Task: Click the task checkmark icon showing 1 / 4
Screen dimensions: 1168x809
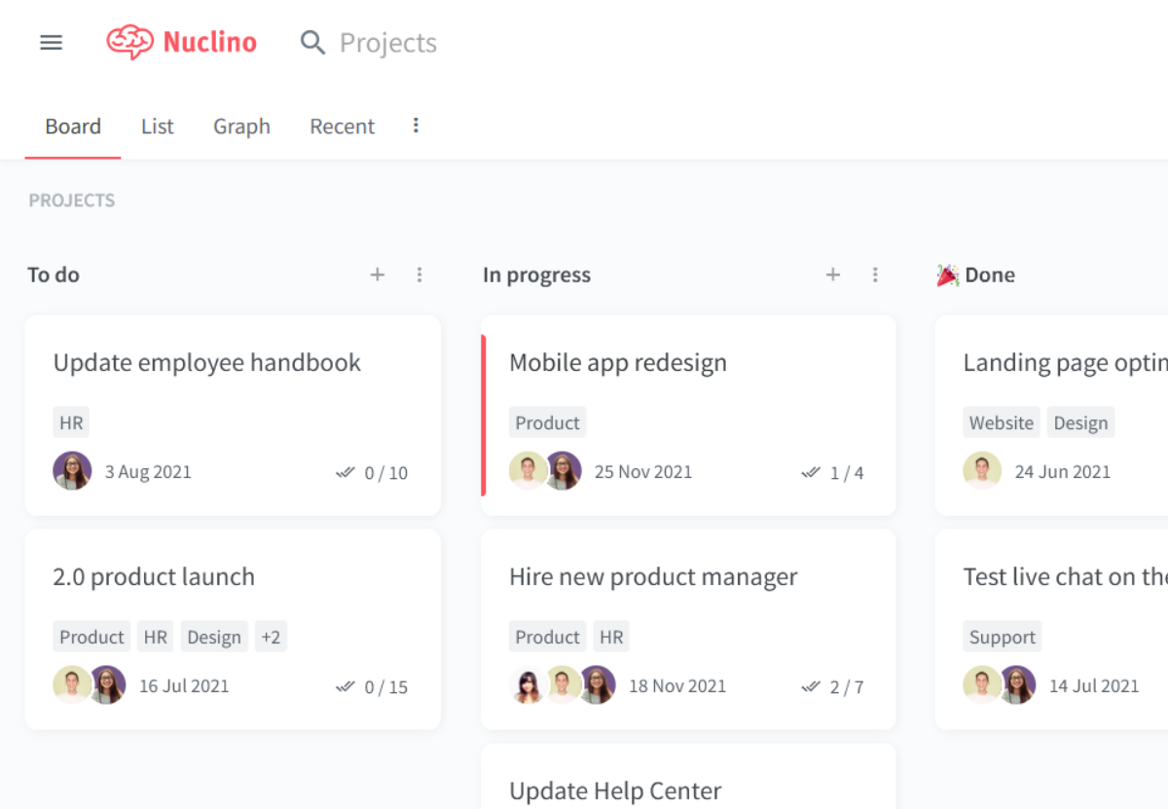Action: pyautogui.click(x=811, y=472)
